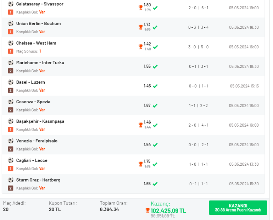Open the Basel - Luzern match title
Image resolution: width=273 pixels, height=220 pixels.
[x=30, y=82]
